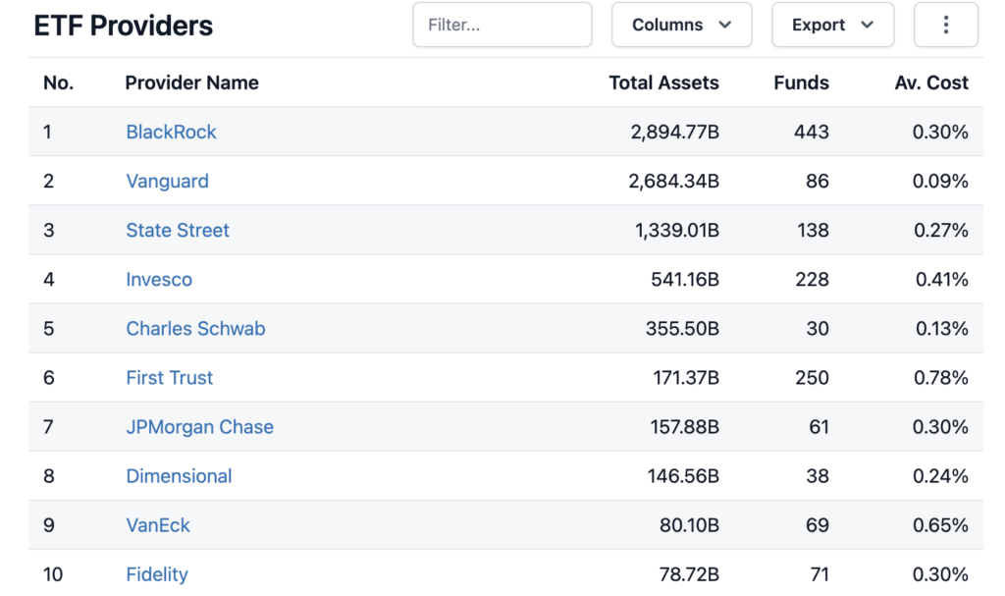Select the 2,684.34B total assets cell

pyautogui.click(x=673, y=181)
